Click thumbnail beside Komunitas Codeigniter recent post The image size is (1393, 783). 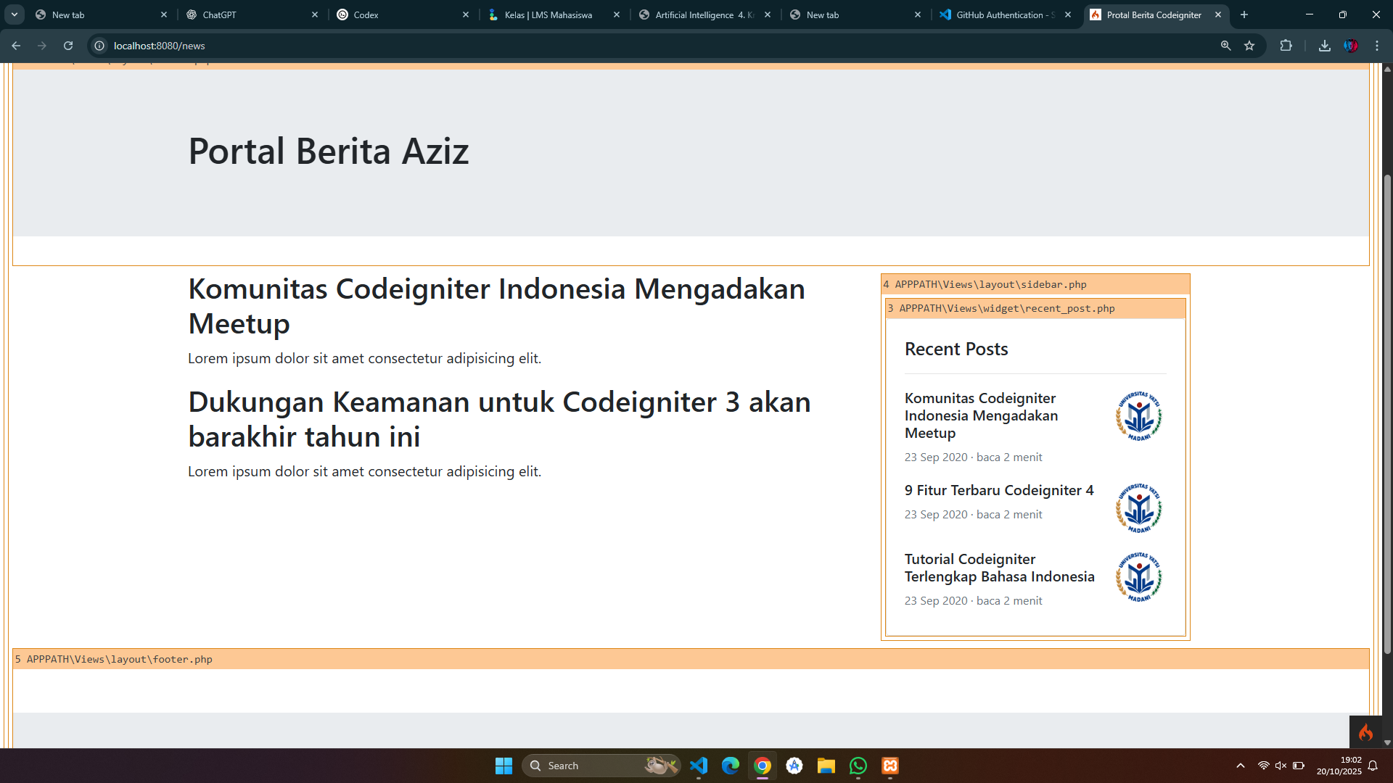click(1138, 416)
